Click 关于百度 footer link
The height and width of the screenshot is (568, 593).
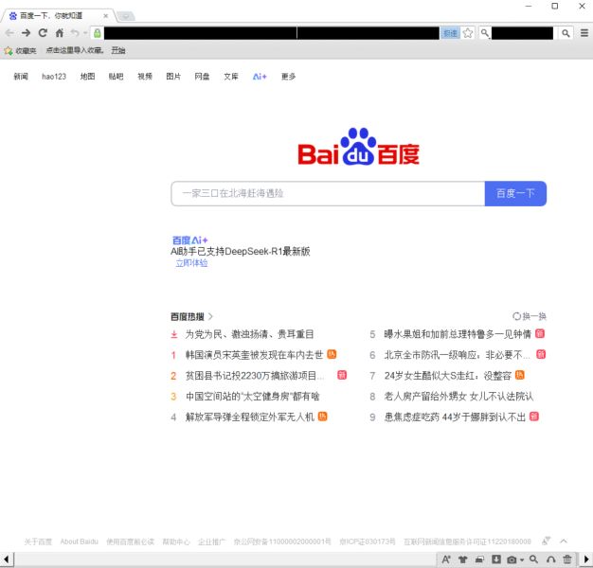[38, 541]
